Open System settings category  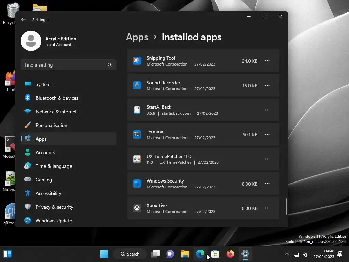point(69,84)
